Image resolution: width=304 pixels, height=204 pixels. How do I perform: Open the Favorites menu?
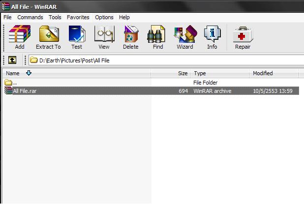click(78, 17)
